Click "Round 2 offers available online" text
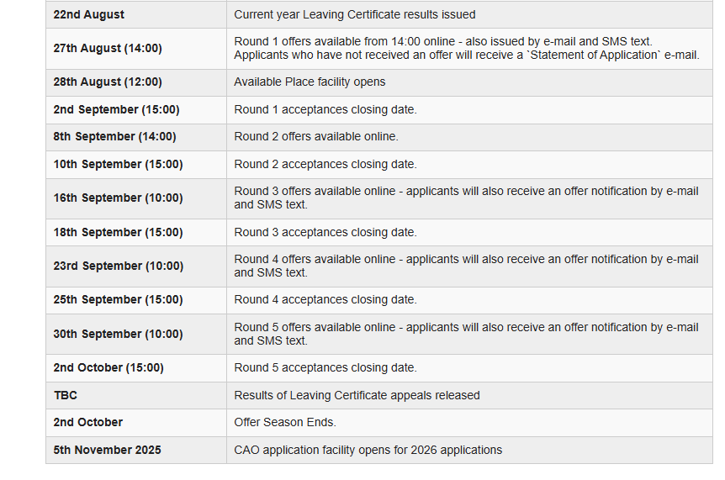725x480 pixels. click(x=315, y=136)
